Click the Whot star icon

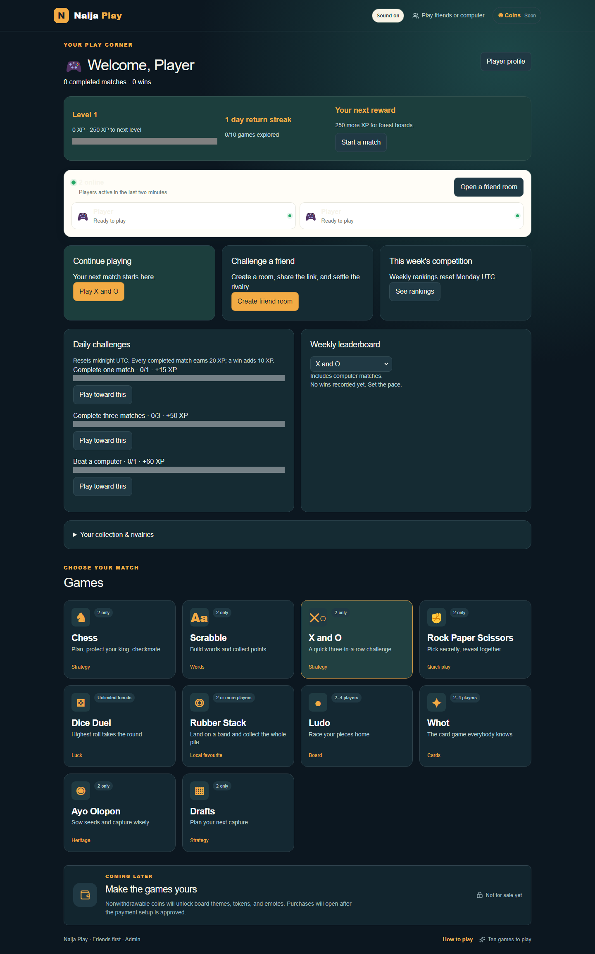(436, 702)
